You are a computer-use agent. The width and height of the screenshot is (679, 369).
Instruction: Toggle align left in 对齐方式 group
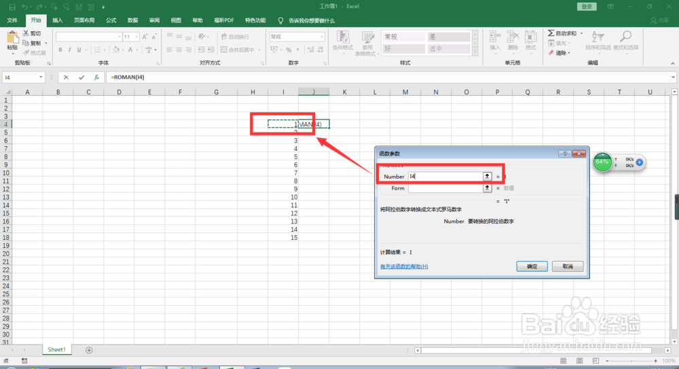[170, 50]
